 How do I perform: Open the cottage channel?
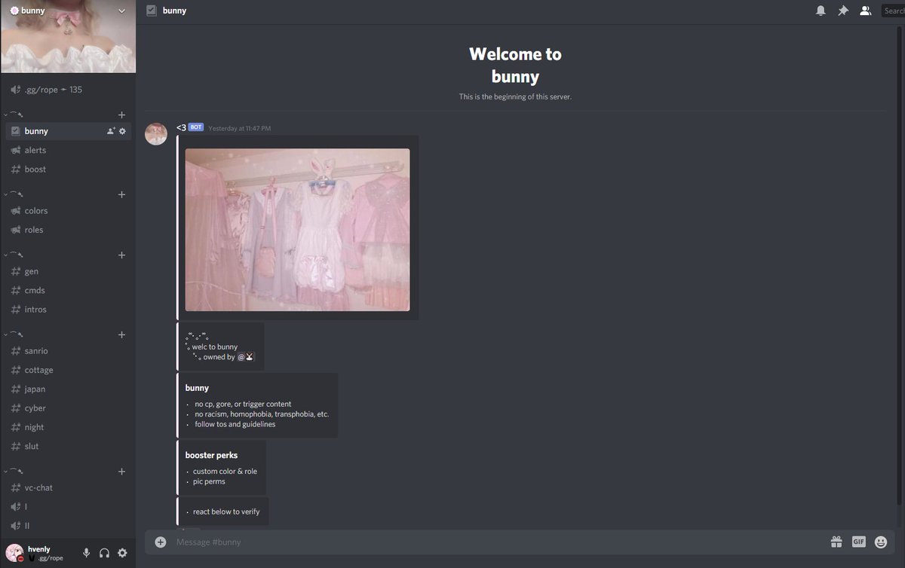pyautogui.click(x=68, y=370)
